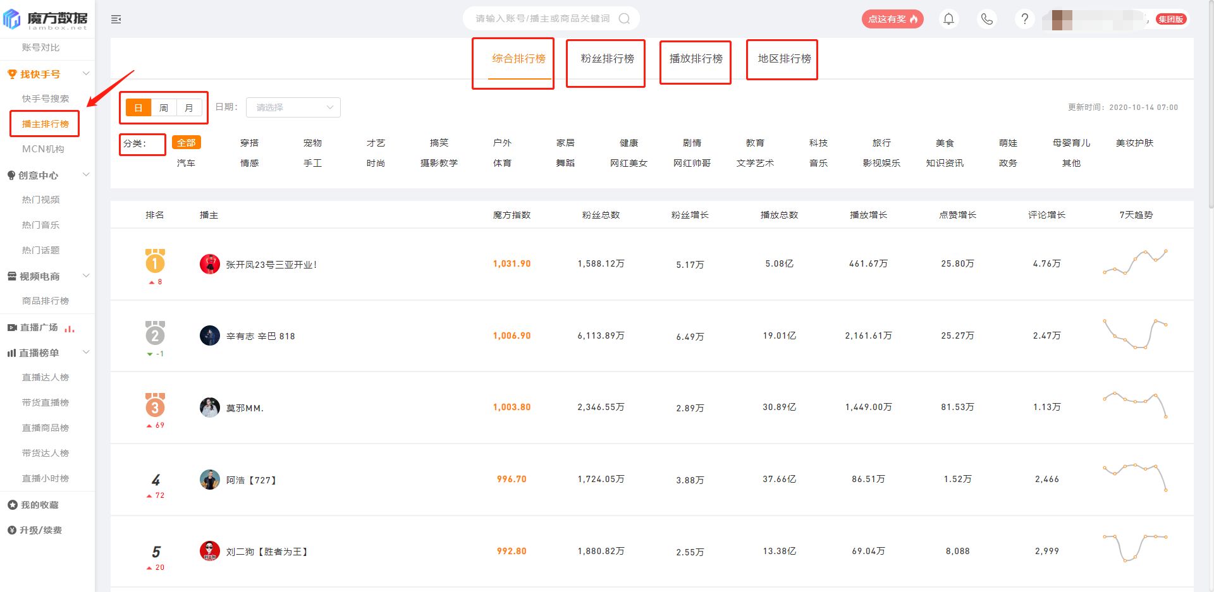View 7-day trend chart for 张开凤
Viewport: 1214px width, 592px height.
point(1136,262)
